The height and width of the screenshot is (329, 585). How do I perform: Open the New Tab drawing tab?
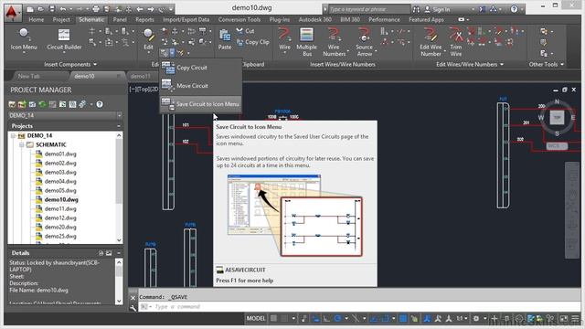28,77
